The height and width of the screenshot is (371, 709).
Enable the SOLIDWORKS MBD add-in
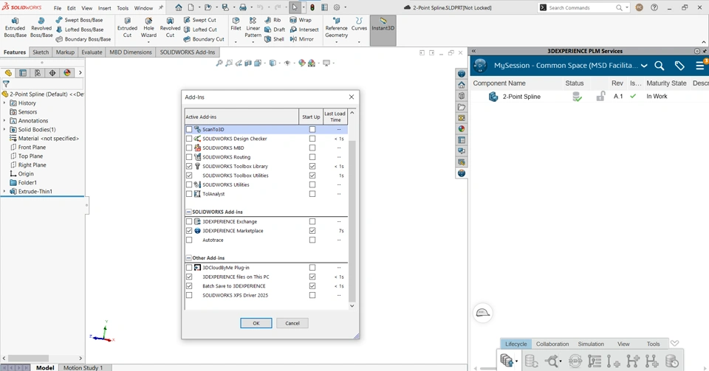coord(189,148)
